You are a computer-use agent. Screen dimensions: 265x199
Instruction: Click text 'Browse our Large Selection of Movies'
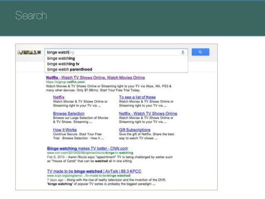click(81, 118)
